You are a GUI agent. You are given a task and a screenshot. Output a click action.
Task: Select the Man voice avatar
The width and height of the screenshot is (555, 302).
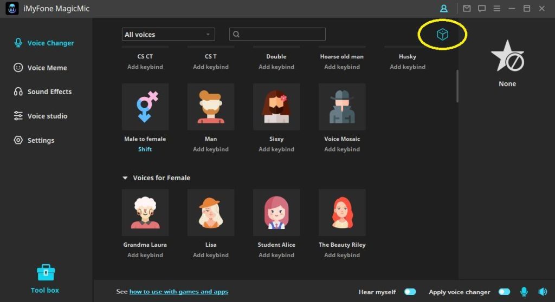[x=211, y=107]
